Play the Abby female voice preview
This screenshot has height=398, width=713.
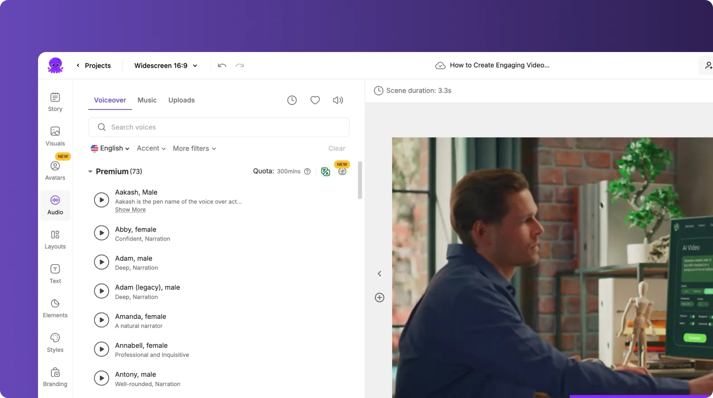[x=101, y=233]
